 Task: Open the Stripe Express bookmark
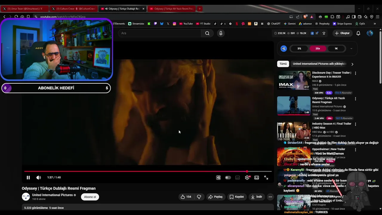click(x=342, y=24)
